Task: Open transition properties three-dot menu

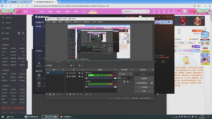Action: pos(131,82)
